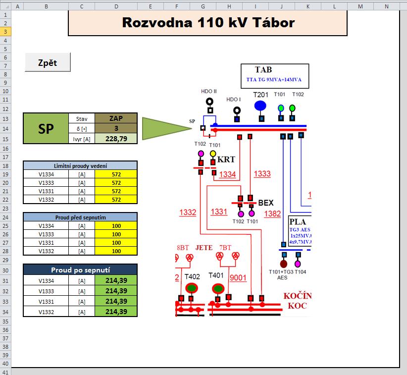Click the Ivyr [A] label cell
Screen dimensions: 407x375
(82, 139)
